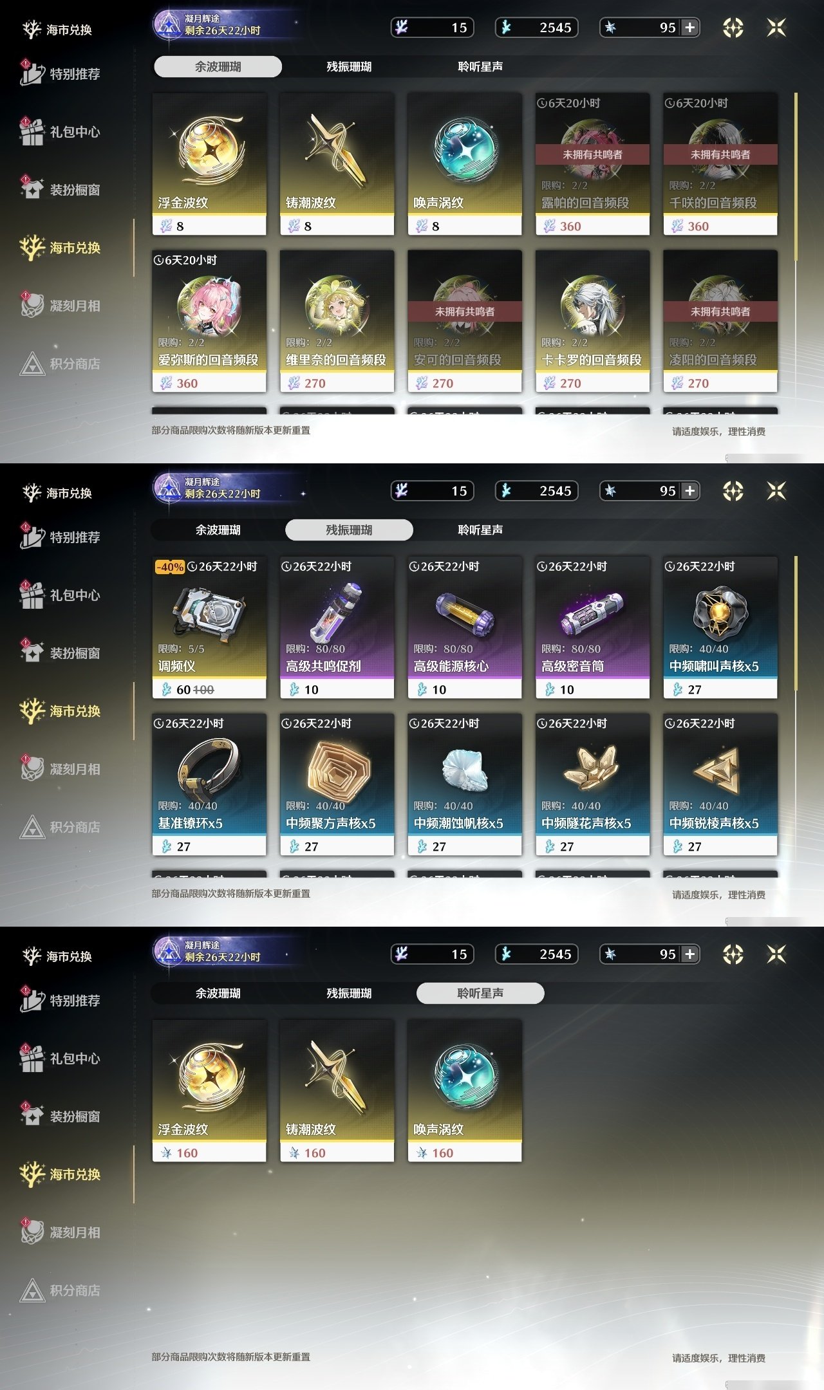The image size is (824, 1390).
Task: Click the highlighted 残振珊瑚 tab
Action: click(349, 530)
